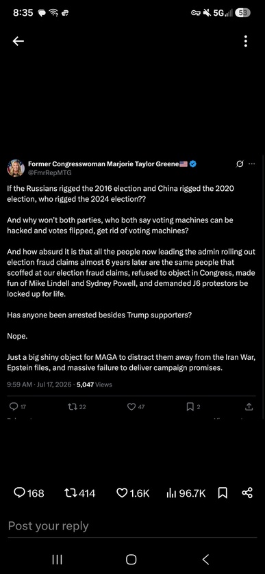Tap the Grok icon beside the post

click(x=240, y=164)
